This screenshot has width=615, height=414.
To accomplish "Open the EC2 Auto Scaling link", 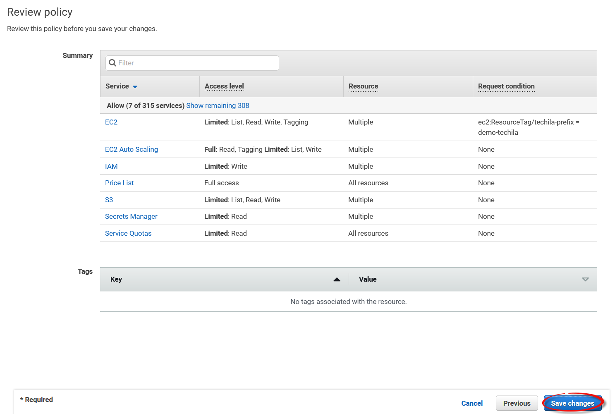I will [131, 149].
